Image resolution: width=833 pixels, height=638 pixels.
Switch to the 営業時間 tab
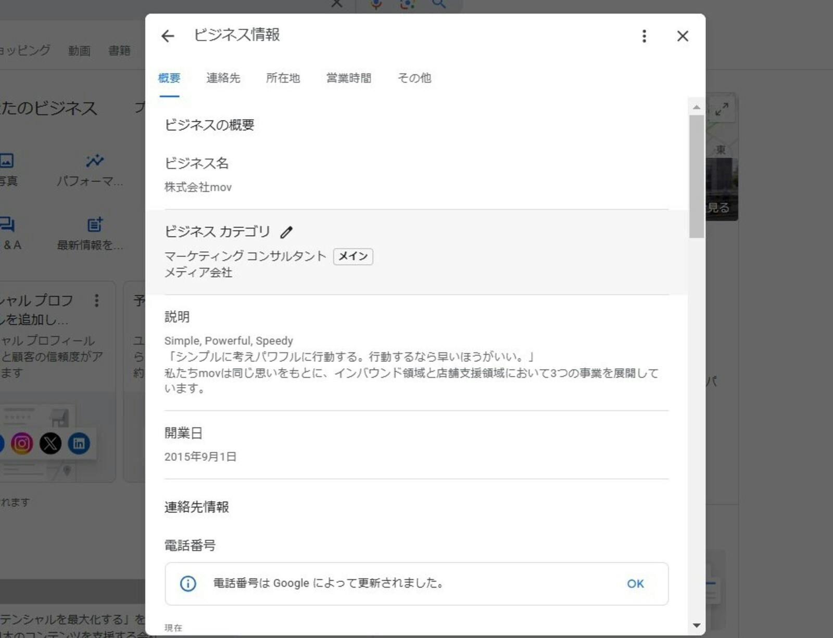(x=349, y=78)
